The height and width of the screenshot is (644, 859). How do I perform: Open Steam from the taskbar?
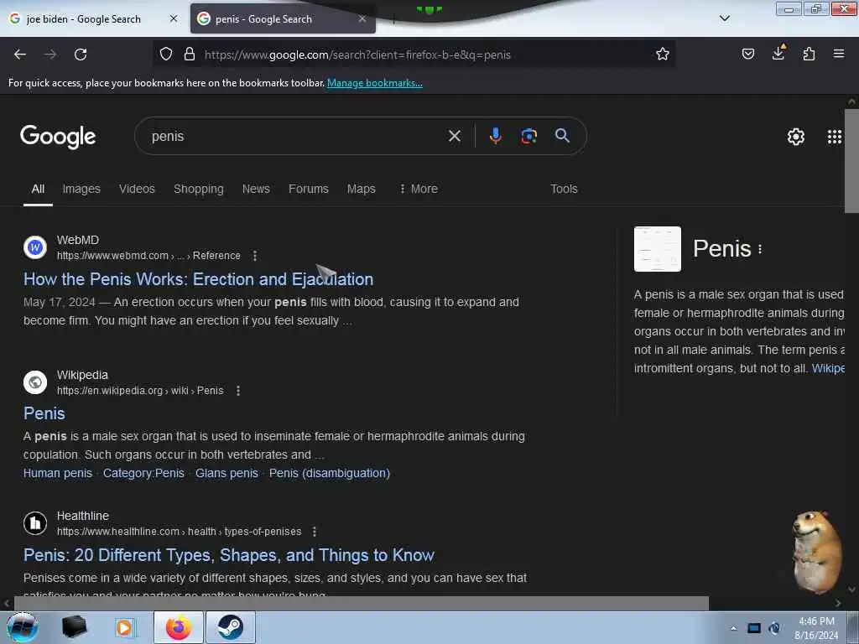(x=230, y=627)
